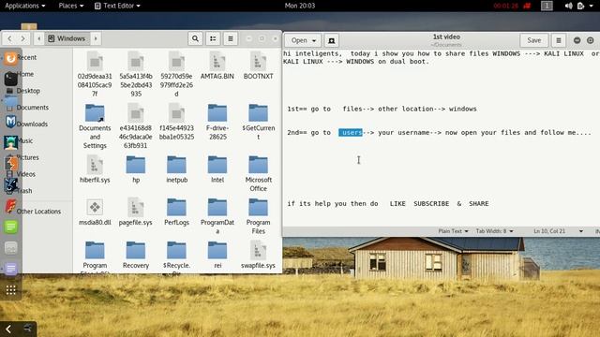This screenshot has width=600, height=337.
Task: Open the BOOTNXT file
Action: 259,66
